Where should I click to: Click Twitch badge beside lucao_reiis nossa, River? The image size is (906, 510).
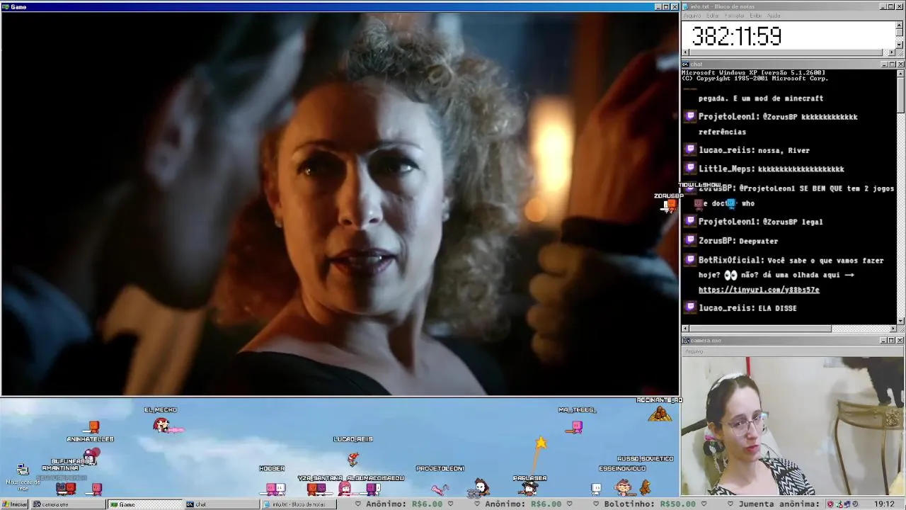690,149
